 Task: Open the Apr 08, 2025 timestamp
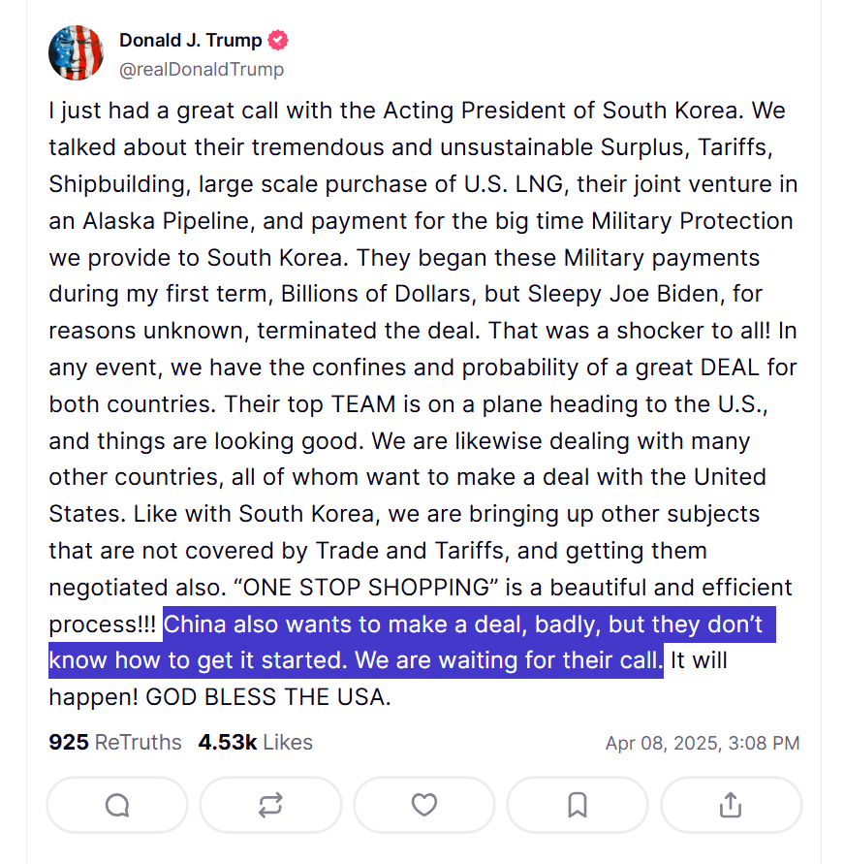(x=703, y=744)
